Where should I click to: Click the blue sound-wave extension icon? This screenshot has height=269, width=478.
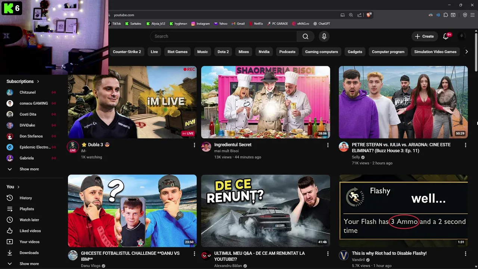pyautogui.click(x=438, y=15)
